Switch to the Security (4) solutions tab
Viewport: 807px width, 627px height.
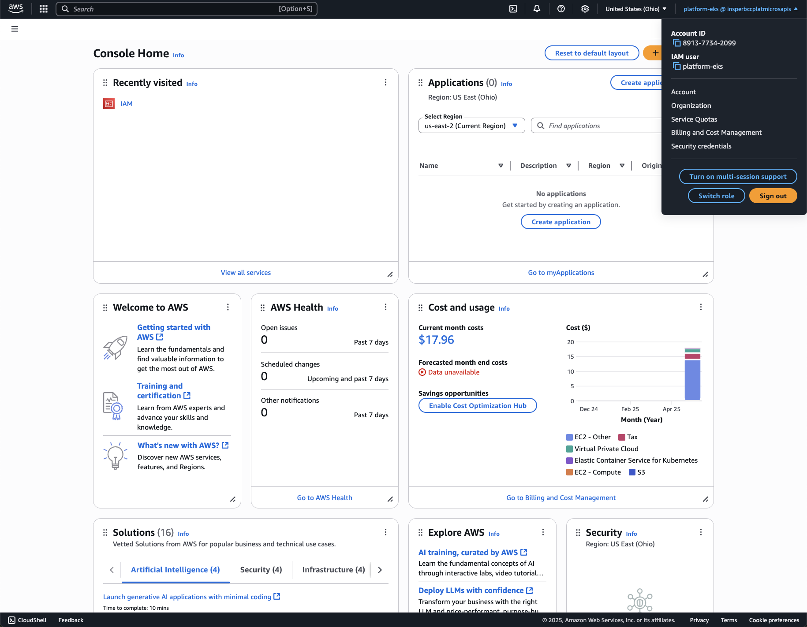pos(261,570)
